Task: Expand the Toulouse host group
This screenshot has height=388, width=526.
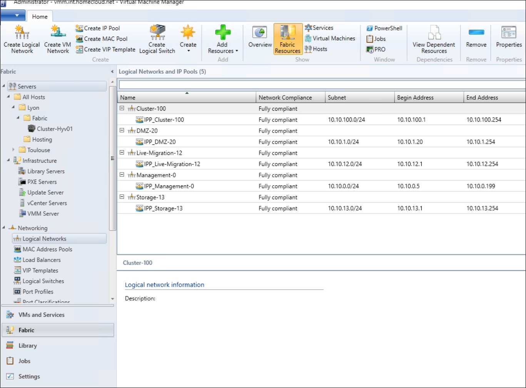Action: [x=13, y=149]
